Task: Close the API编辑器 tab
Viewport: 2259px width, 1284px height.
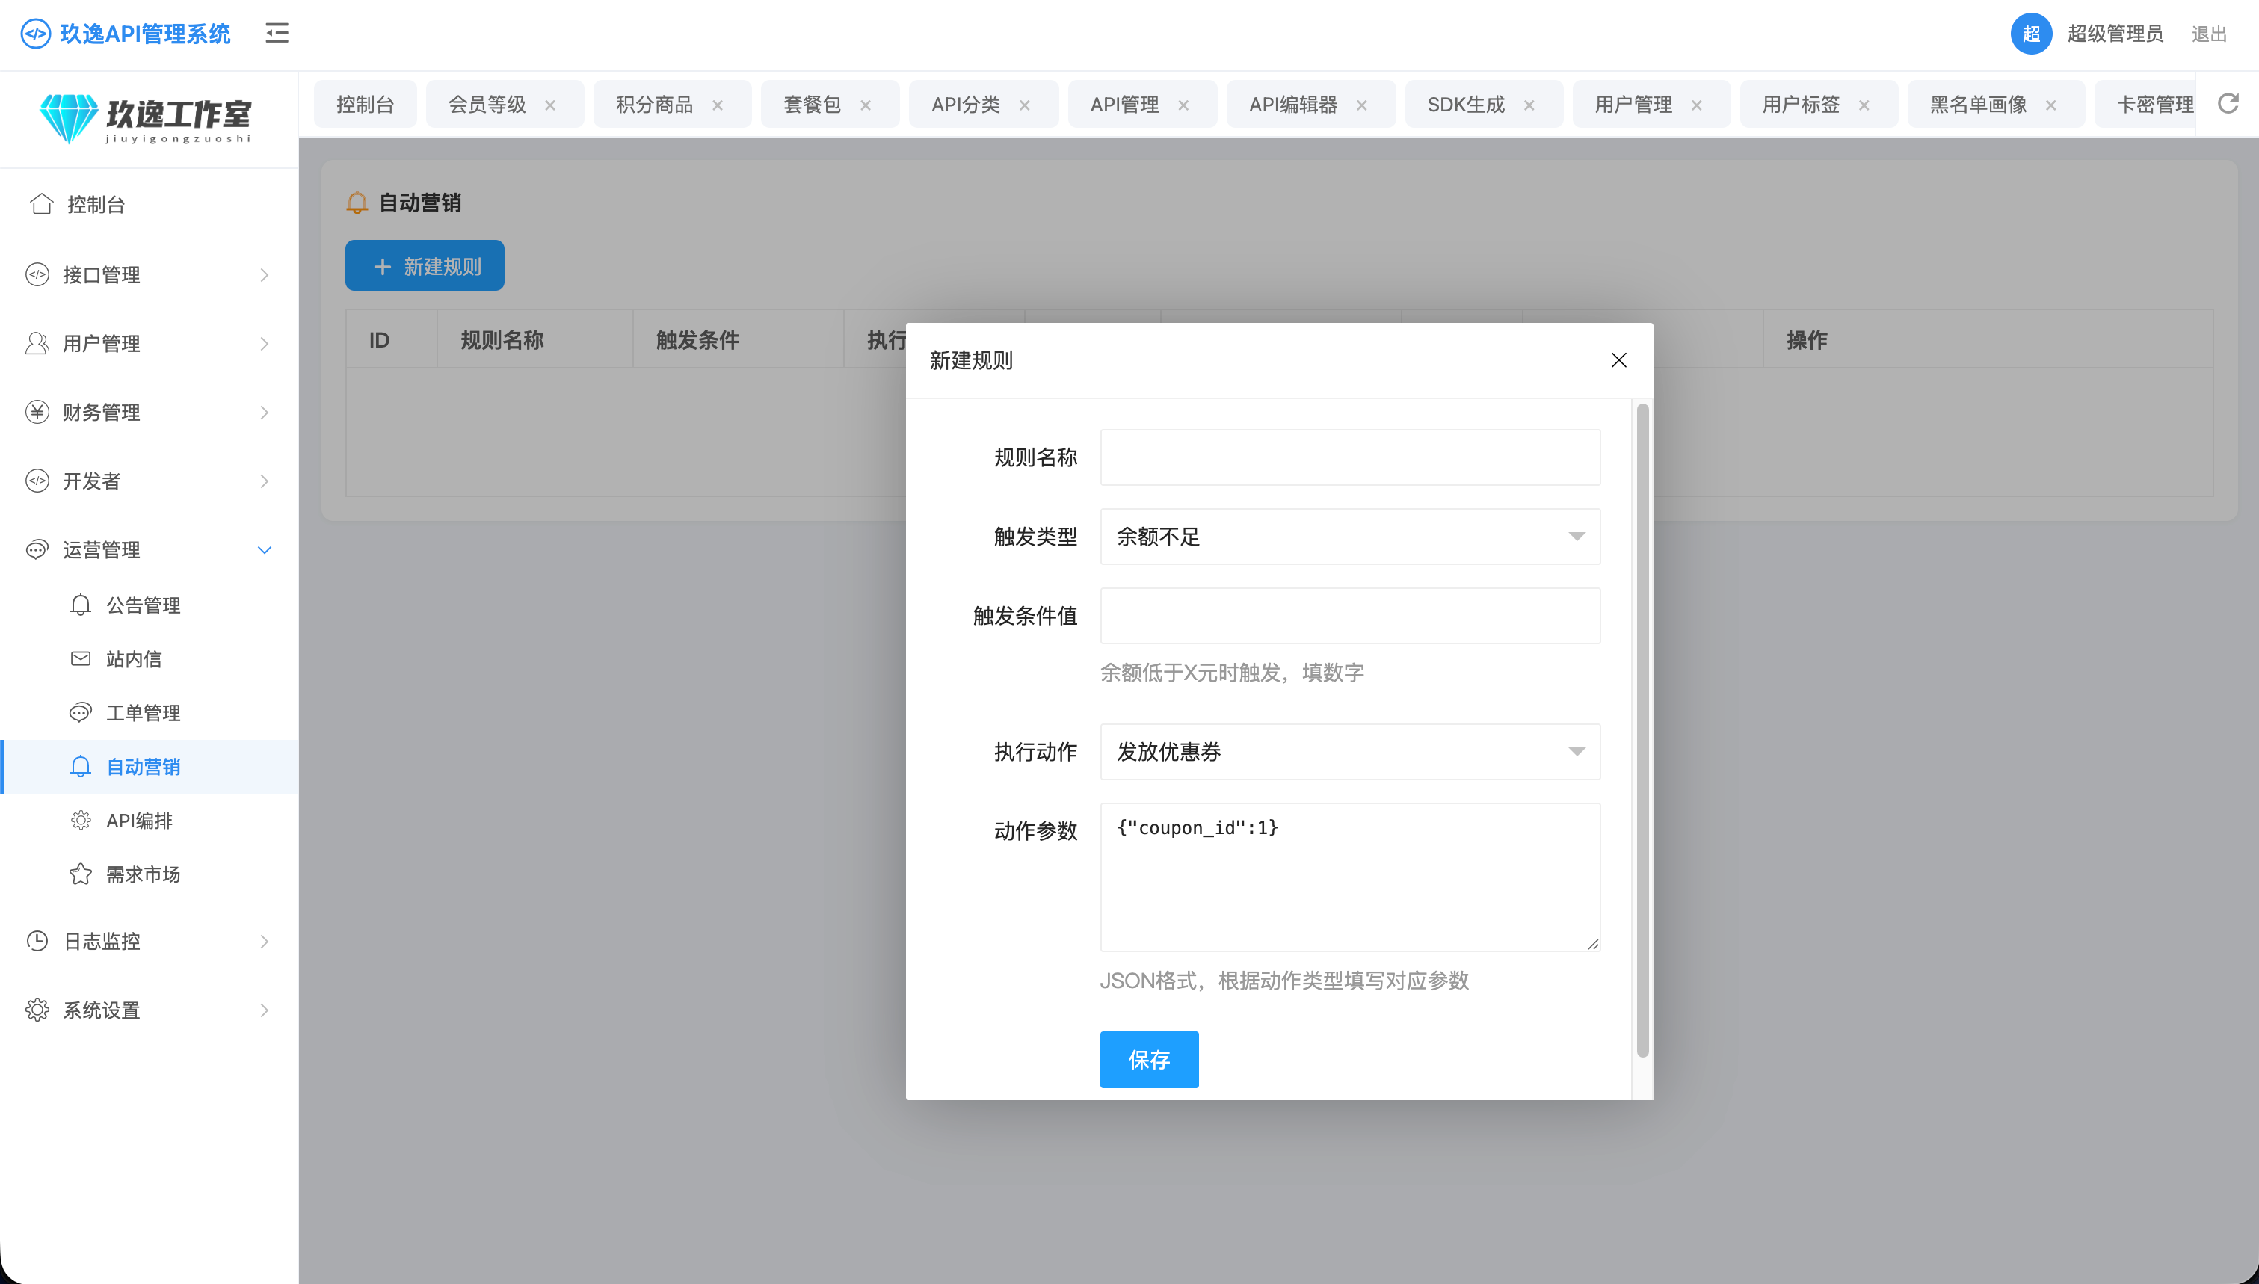Action: point(1361,105)
